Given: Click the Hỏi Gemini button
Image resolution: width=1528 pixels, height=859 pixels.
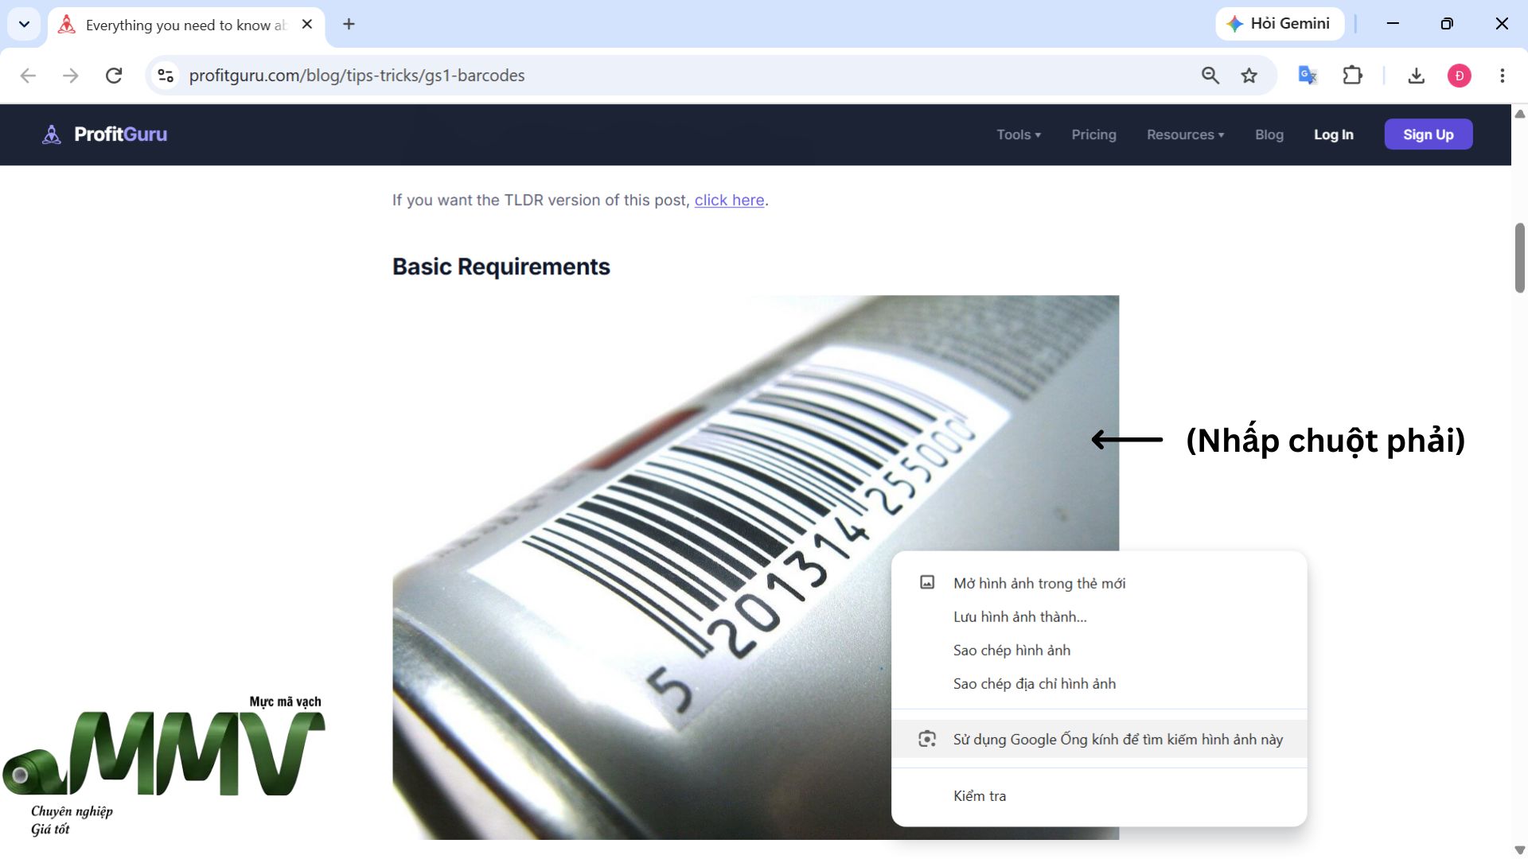Looking at the screenshot, I should tap(1279, 24).
